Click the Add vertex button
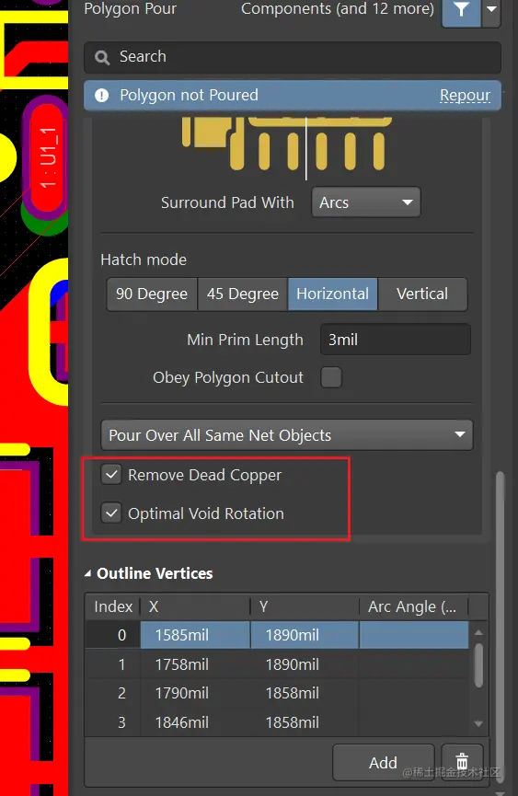Screen dimensions: 518x796 [x=384, y=763]
